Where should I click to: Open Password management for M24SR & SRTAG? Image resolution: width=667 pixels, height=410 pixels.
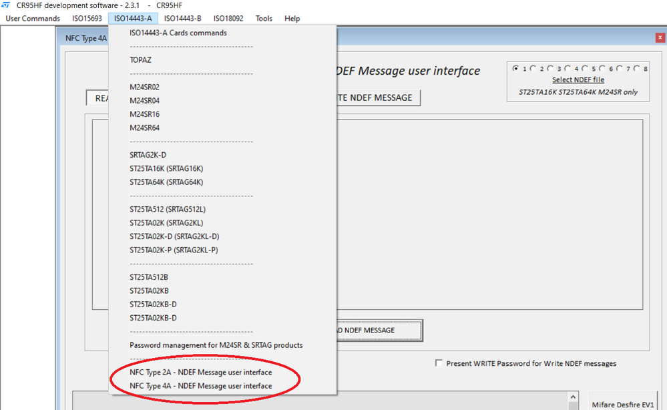222,345
